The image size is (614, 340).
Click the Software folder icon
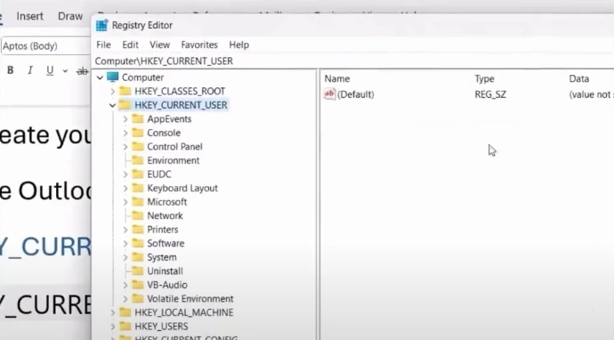pyautogui.click(x=137, y=243)
